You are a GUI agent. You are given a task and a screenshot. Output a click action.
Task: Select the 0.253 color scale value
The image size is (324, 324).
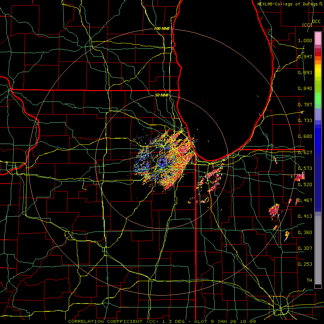pos(305,264)
